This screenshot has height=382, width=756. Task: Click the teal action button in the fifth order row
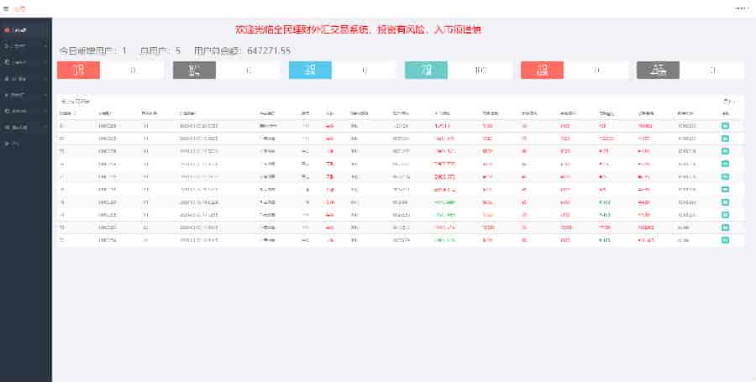coord(725,177)
